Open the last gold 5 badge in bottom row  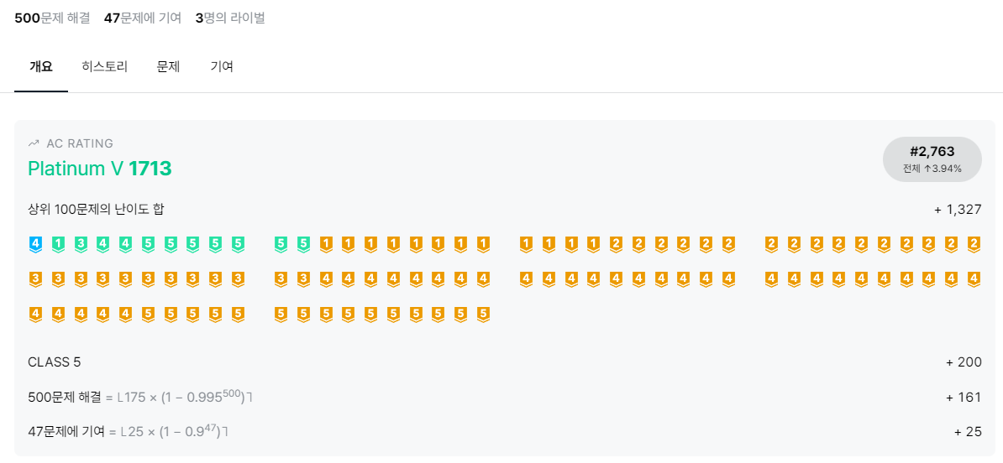(483, 315)
